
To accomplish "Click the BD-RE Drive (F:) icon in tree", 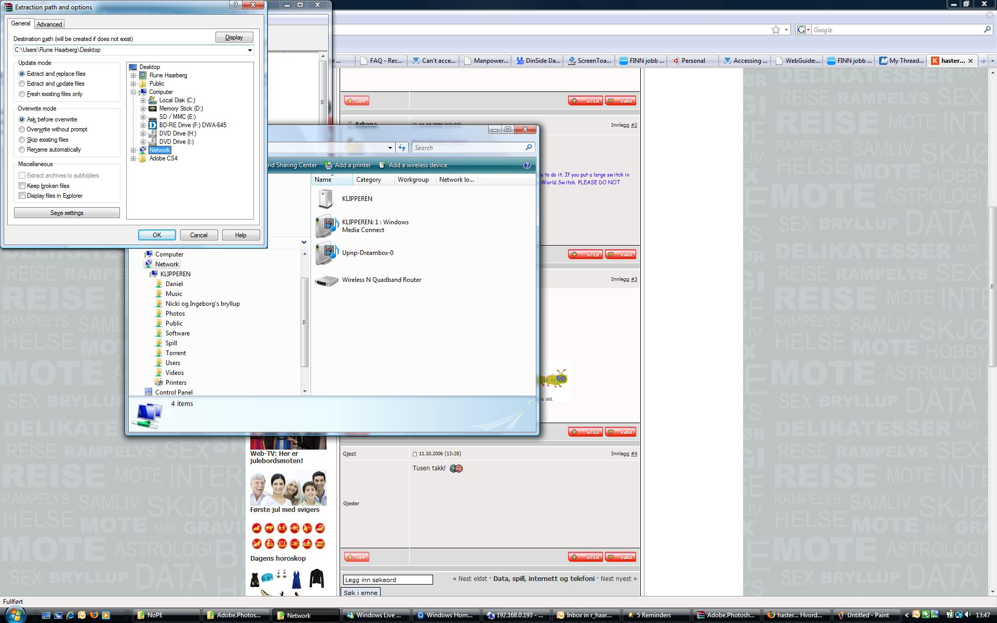I will [x=152, y=125].
